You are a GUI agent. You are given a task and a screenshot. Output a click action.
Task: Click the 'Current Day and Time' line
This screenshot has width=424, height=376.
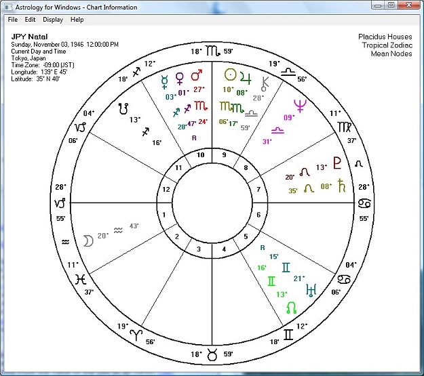point(39,51)
